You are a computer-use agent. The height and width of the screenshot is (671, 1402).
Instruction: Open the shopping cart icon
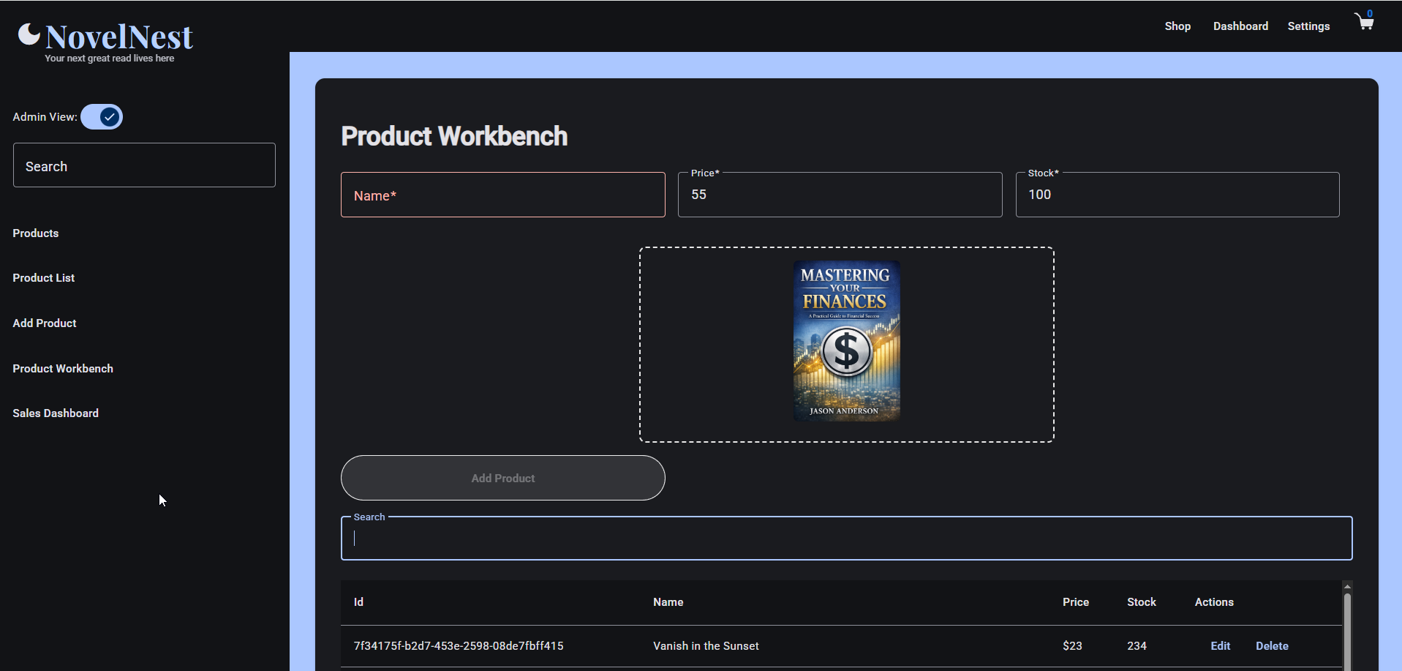(1364, 22)
